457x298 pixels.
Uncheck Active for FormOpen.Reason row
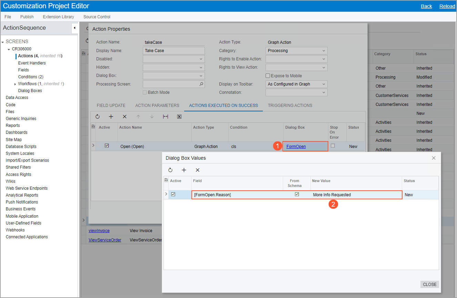tap(173, 195)
